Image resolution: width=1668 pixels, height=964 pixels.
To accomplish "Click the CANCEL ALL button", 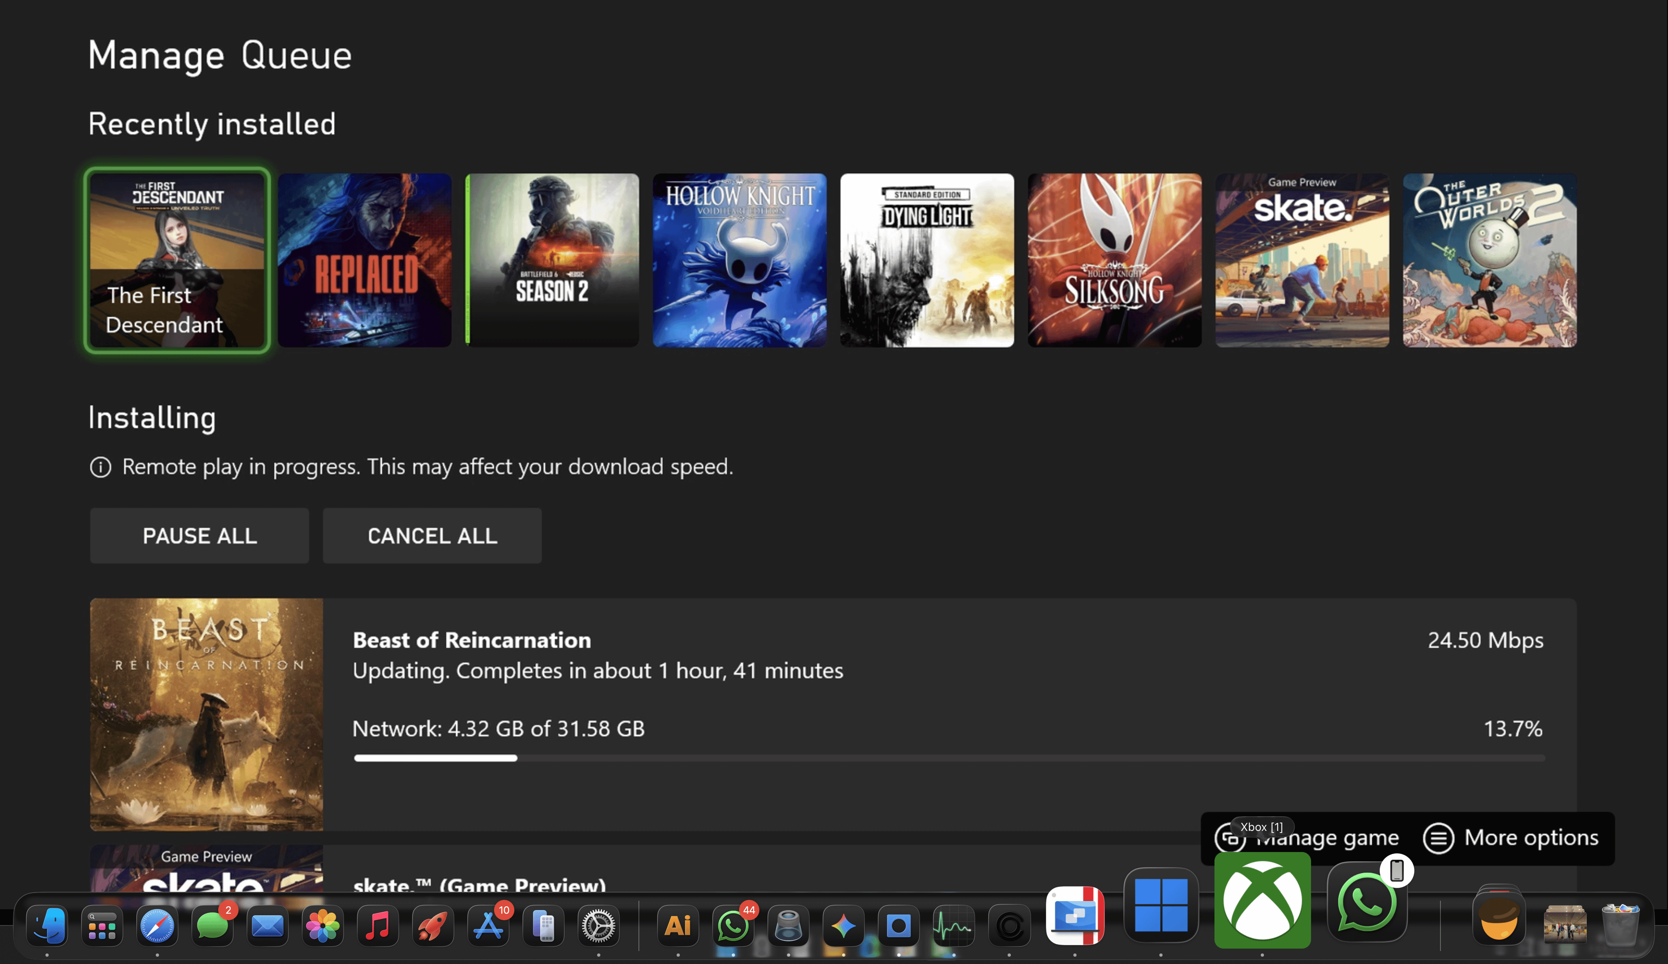I will click(x=432, y=536).
